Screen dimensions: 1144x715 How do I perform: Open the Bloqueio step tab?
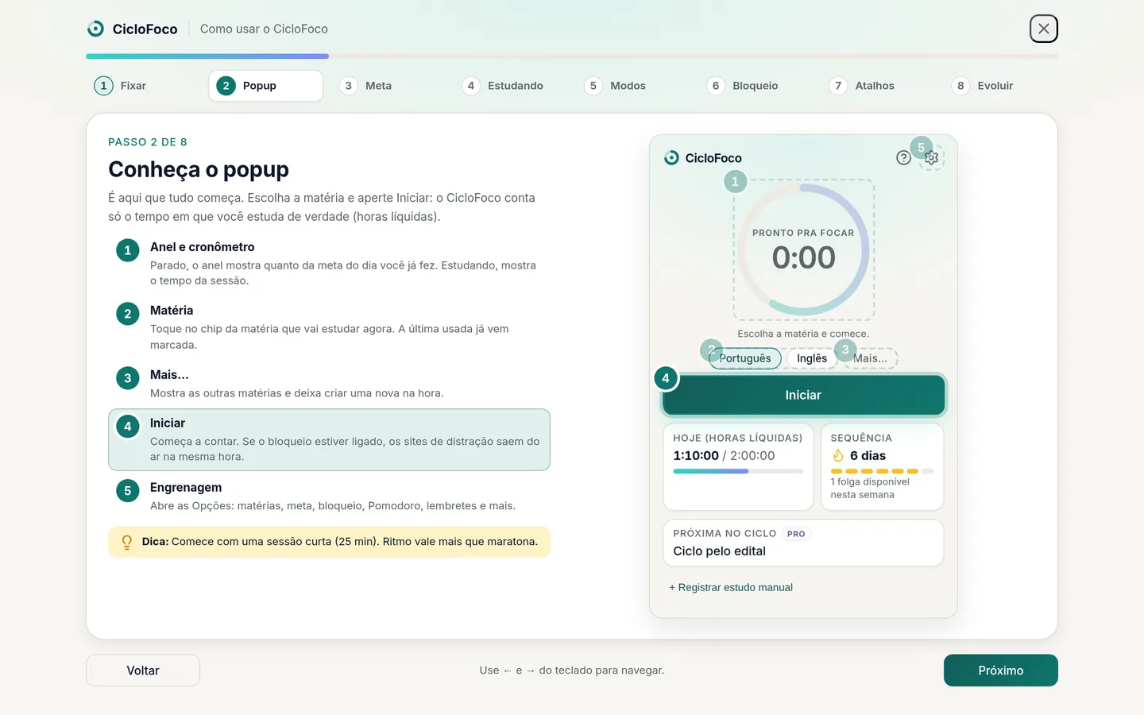(756, 86)
